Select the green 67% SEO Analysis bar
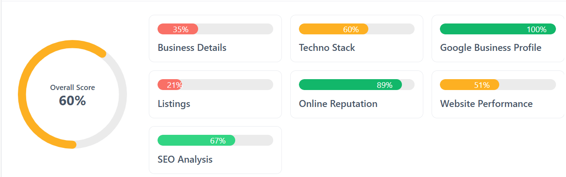Screen dimensions: 566x177 (196, 140)
